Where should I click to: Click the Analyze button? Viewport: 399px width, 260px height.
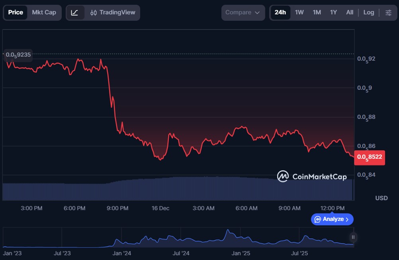[332, 219]
